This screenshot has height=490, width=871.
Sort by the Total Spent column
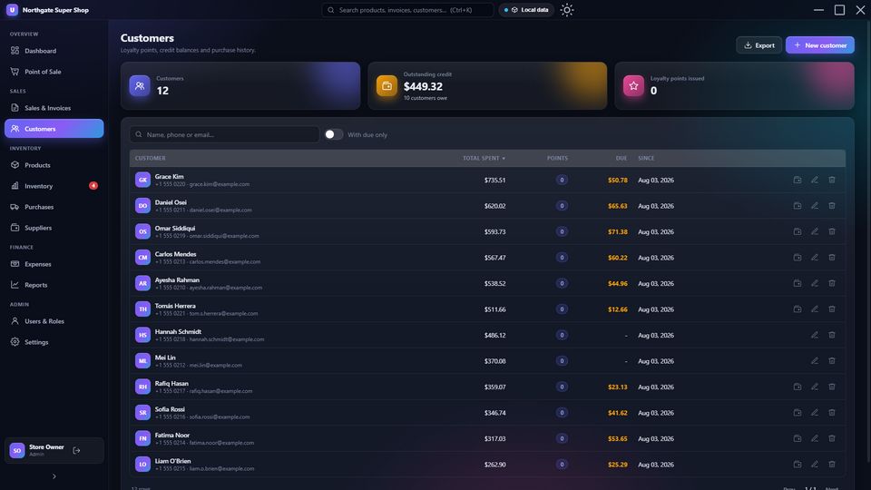484,158
